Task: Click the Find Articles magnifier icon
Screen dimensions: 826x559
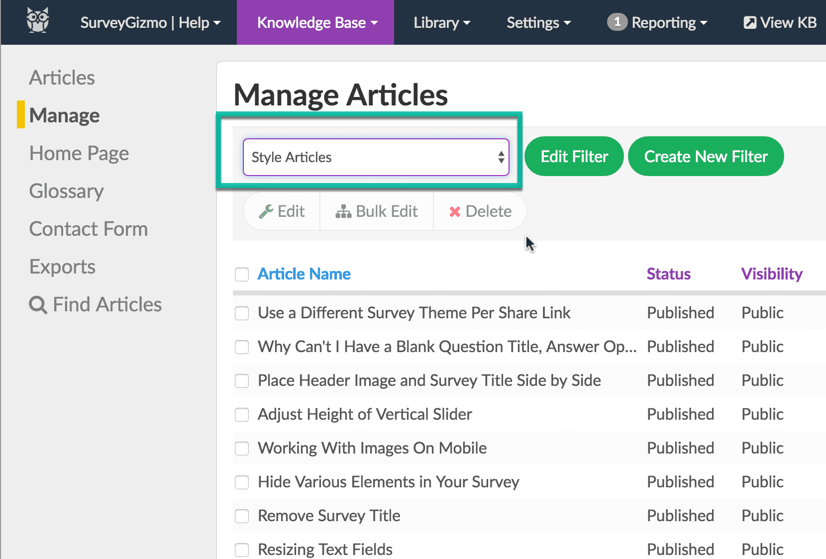Action: tap(38, 304)
